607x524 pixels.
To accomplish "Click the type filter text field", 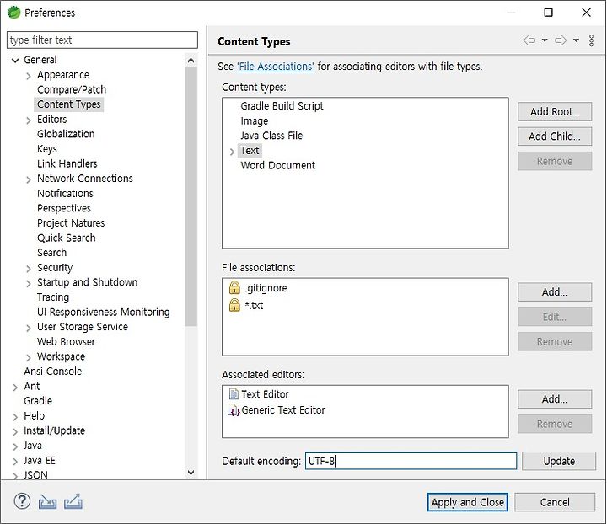I will coord(102,40).
